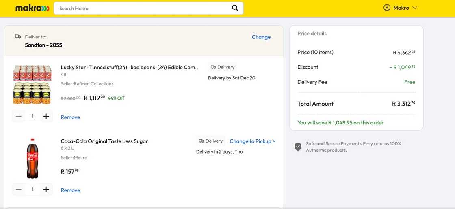Click the delivery truck icon beside Deliver to
The width and height of the screenshot is (455, 209).
[x=18, y=37]
